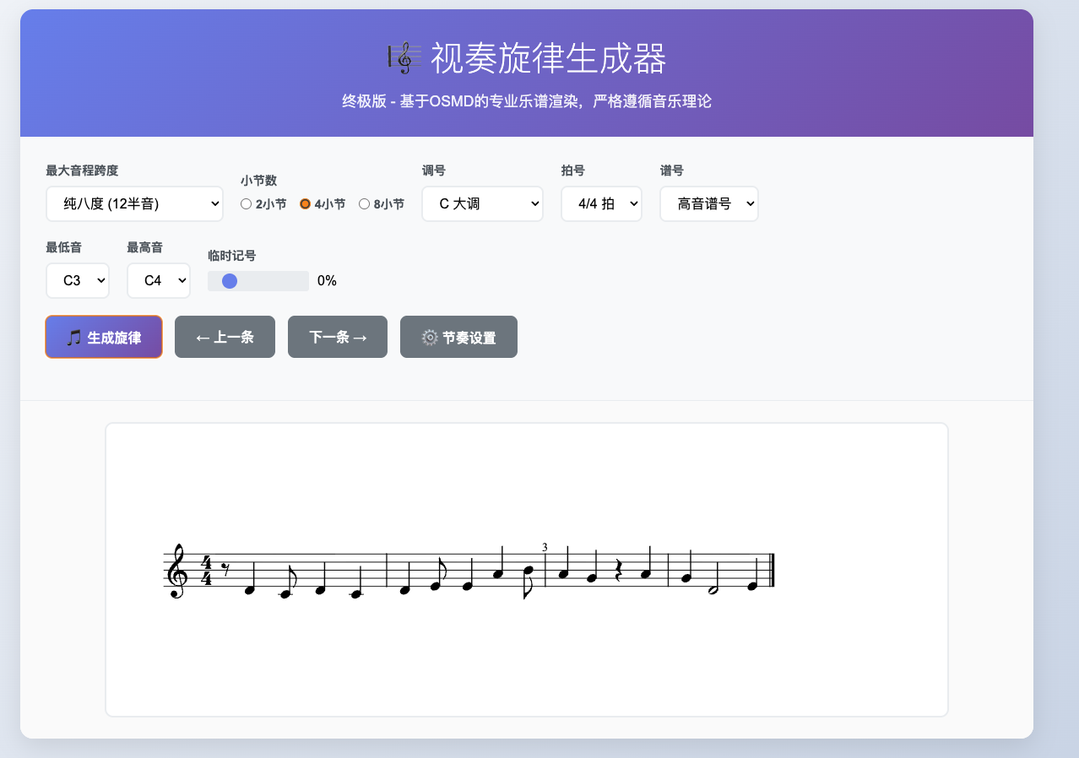
Task: Go to previous melody with 上一条
Action: pyautogui.click(x=225, y=337)
